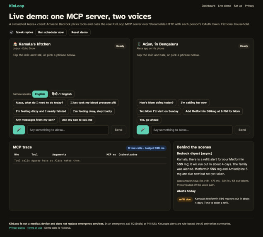Click the Ready status in Kamala's panel
This screenshot has height=237, width=263.
(120, 46)
